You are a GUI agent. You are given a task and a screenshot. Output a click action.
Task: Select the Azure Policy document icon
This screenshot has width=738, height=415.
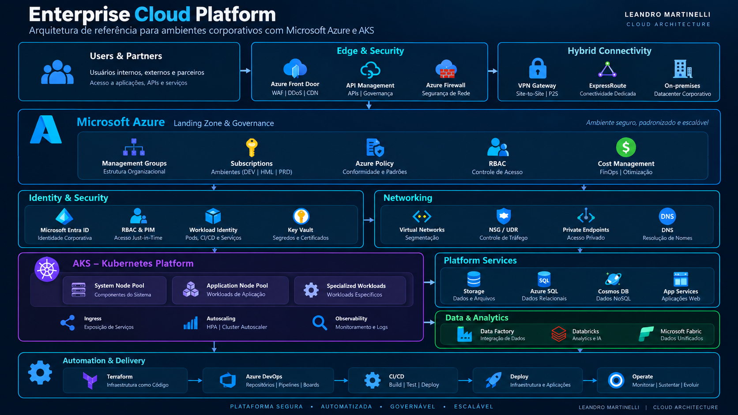tap(375, 148)
